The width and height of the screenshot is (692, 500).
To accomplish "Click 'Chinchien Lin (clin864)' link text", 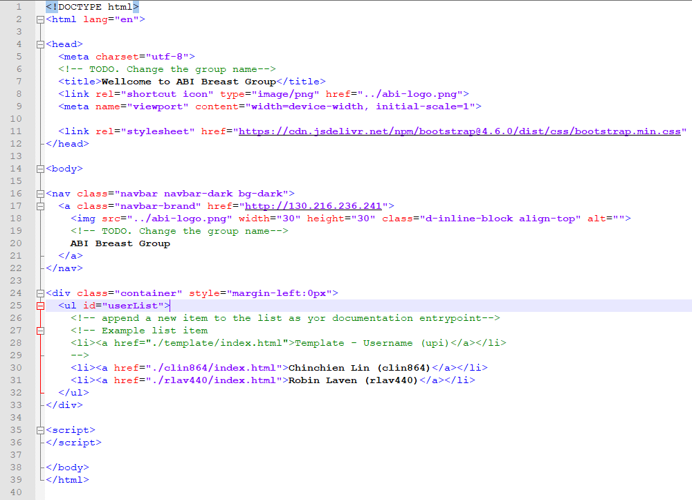I will point(359,368).
